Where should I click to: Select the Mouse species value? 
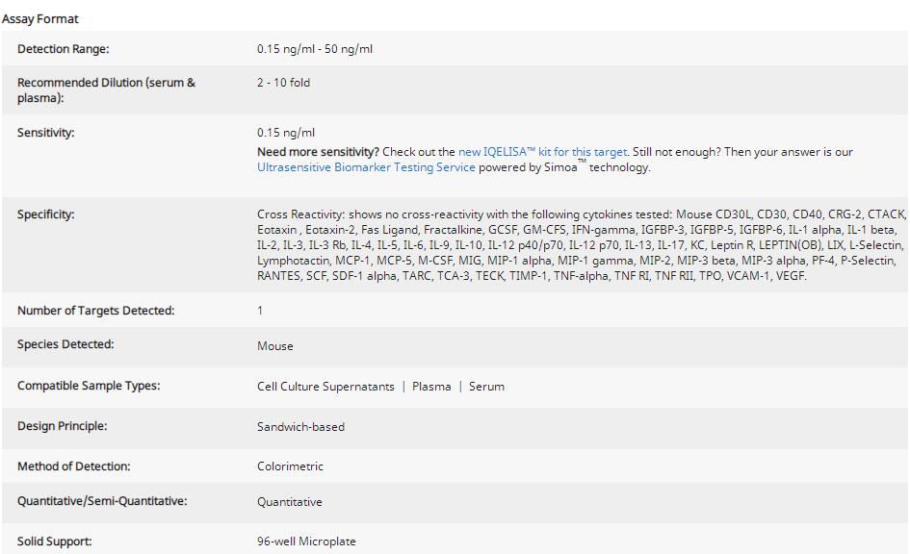click(x=275, y=346)
